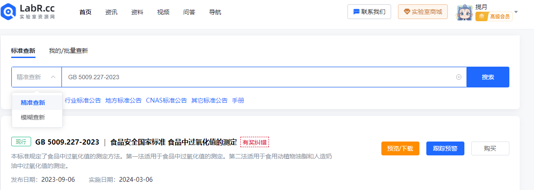Click the 联系我们 button
This screenshot has width=534, height=190.
pos(369,12)
